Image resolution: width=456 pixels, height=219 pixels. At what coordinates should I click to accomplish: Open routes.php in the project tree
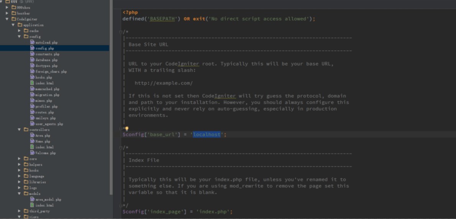[44, 112]
